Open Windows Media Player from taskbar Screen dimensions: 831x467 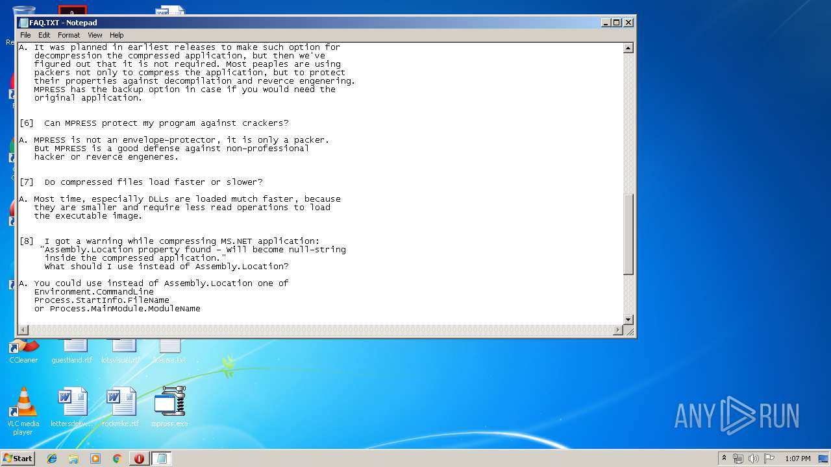[95, 459]
